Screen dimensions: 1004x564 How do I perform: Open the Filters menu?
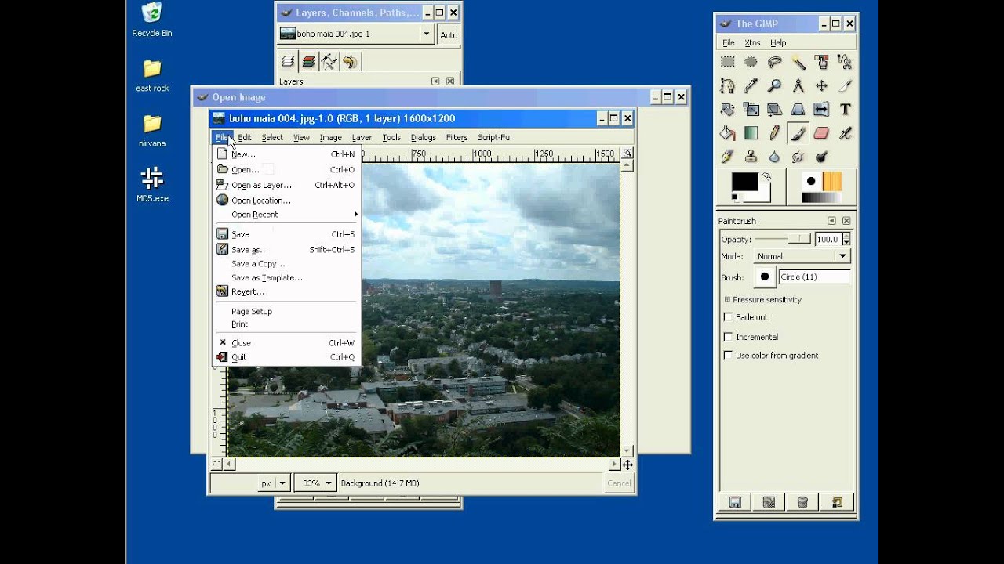(457, 137)
